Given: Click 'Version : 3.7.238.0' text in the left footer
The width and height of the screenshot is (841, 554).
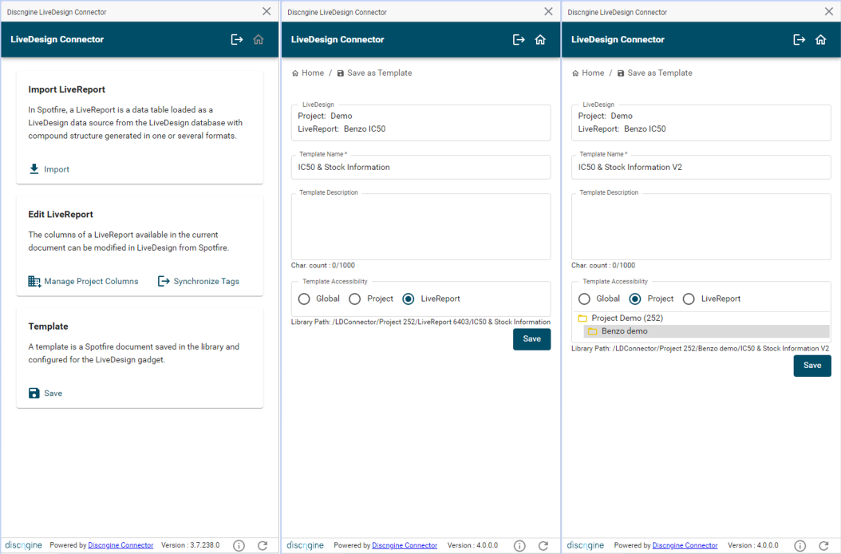Looking at the screenshot, I should coord(191,545).
